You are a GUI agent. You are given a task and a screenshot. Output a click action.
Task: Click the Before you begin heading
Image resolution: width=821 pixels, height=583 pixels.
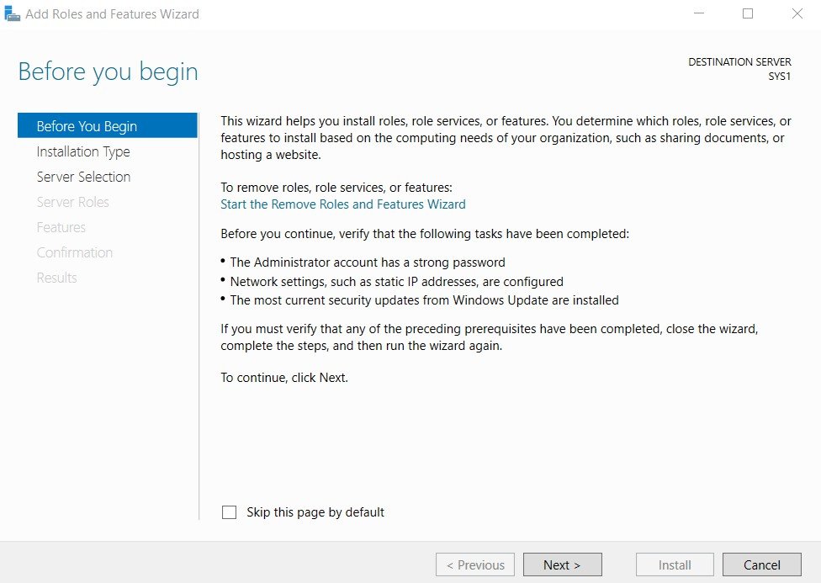pos(109,72)
